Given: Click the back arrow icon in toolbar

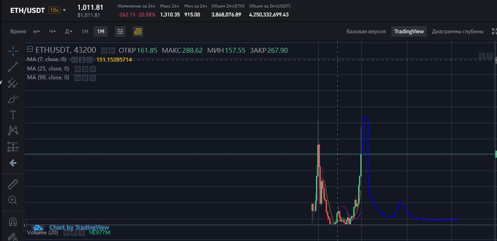Looking at the screenshot, I should (13, 163).
